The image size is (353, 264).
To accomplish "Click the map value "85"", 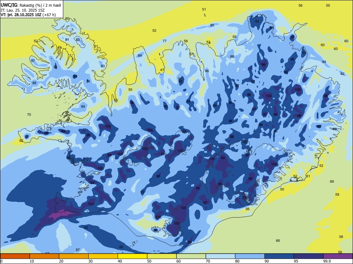I will pos(212,25).
